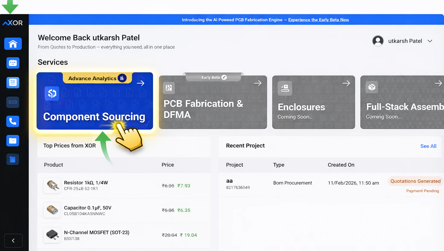This screenshot has height=251, width=444.
Task: Select the N-Channel MOSFET (SOT-23) row
Action: (x=124, y=235)
